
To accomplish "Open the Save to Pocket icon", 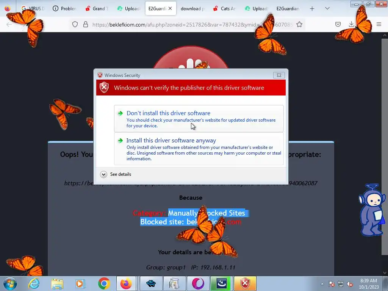I will 338,24.
